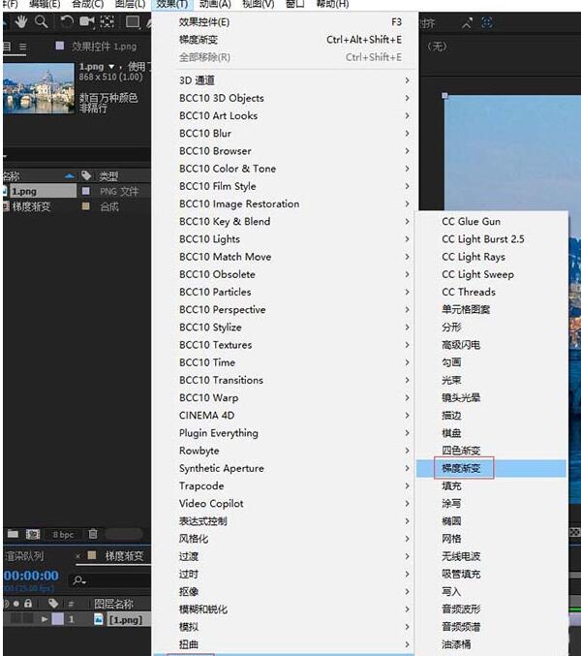
Task: Click the tan label of 合成 row
Action: click(85, 205)
